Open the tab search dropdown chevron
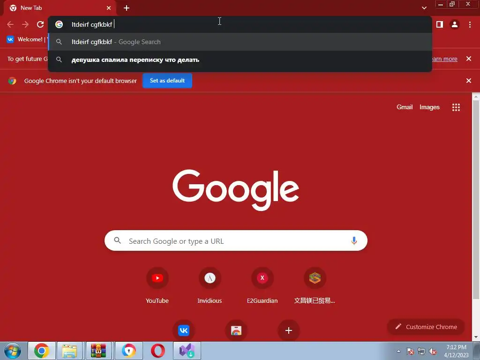The width and height of the screenshot is (480, 360). click(x=424, y=8)
